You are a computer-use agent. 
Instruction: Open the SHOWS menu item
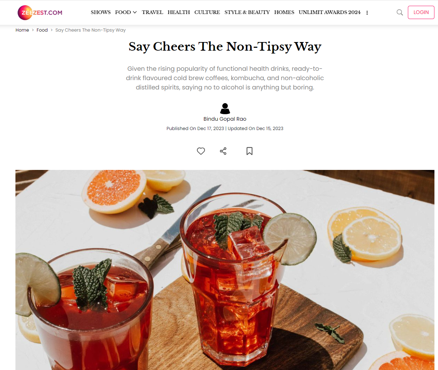click(101, 12)
